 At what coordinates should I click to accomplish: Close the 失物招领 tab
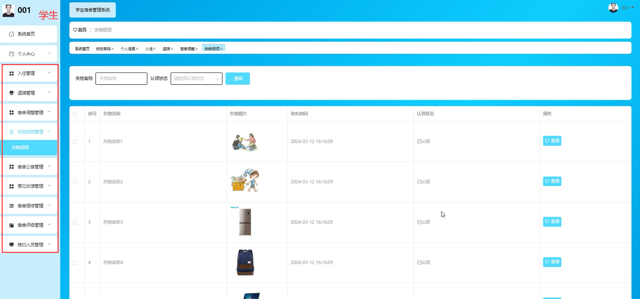point(221,49)
